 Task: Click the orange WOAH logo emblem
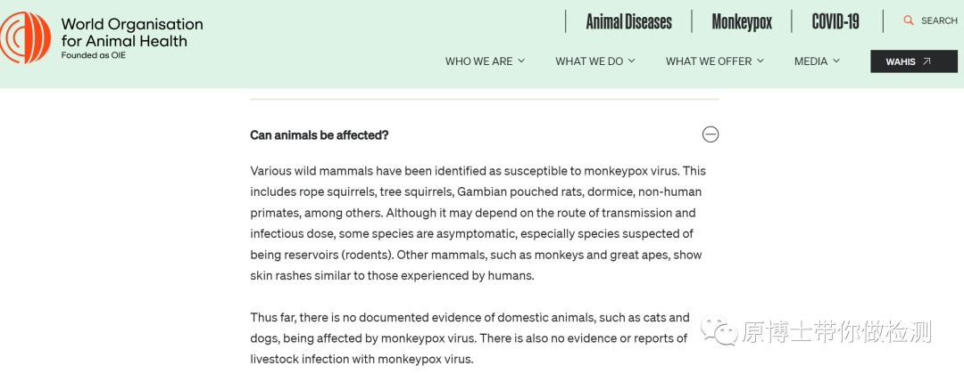pyautogui.click(x=25, y=37)
